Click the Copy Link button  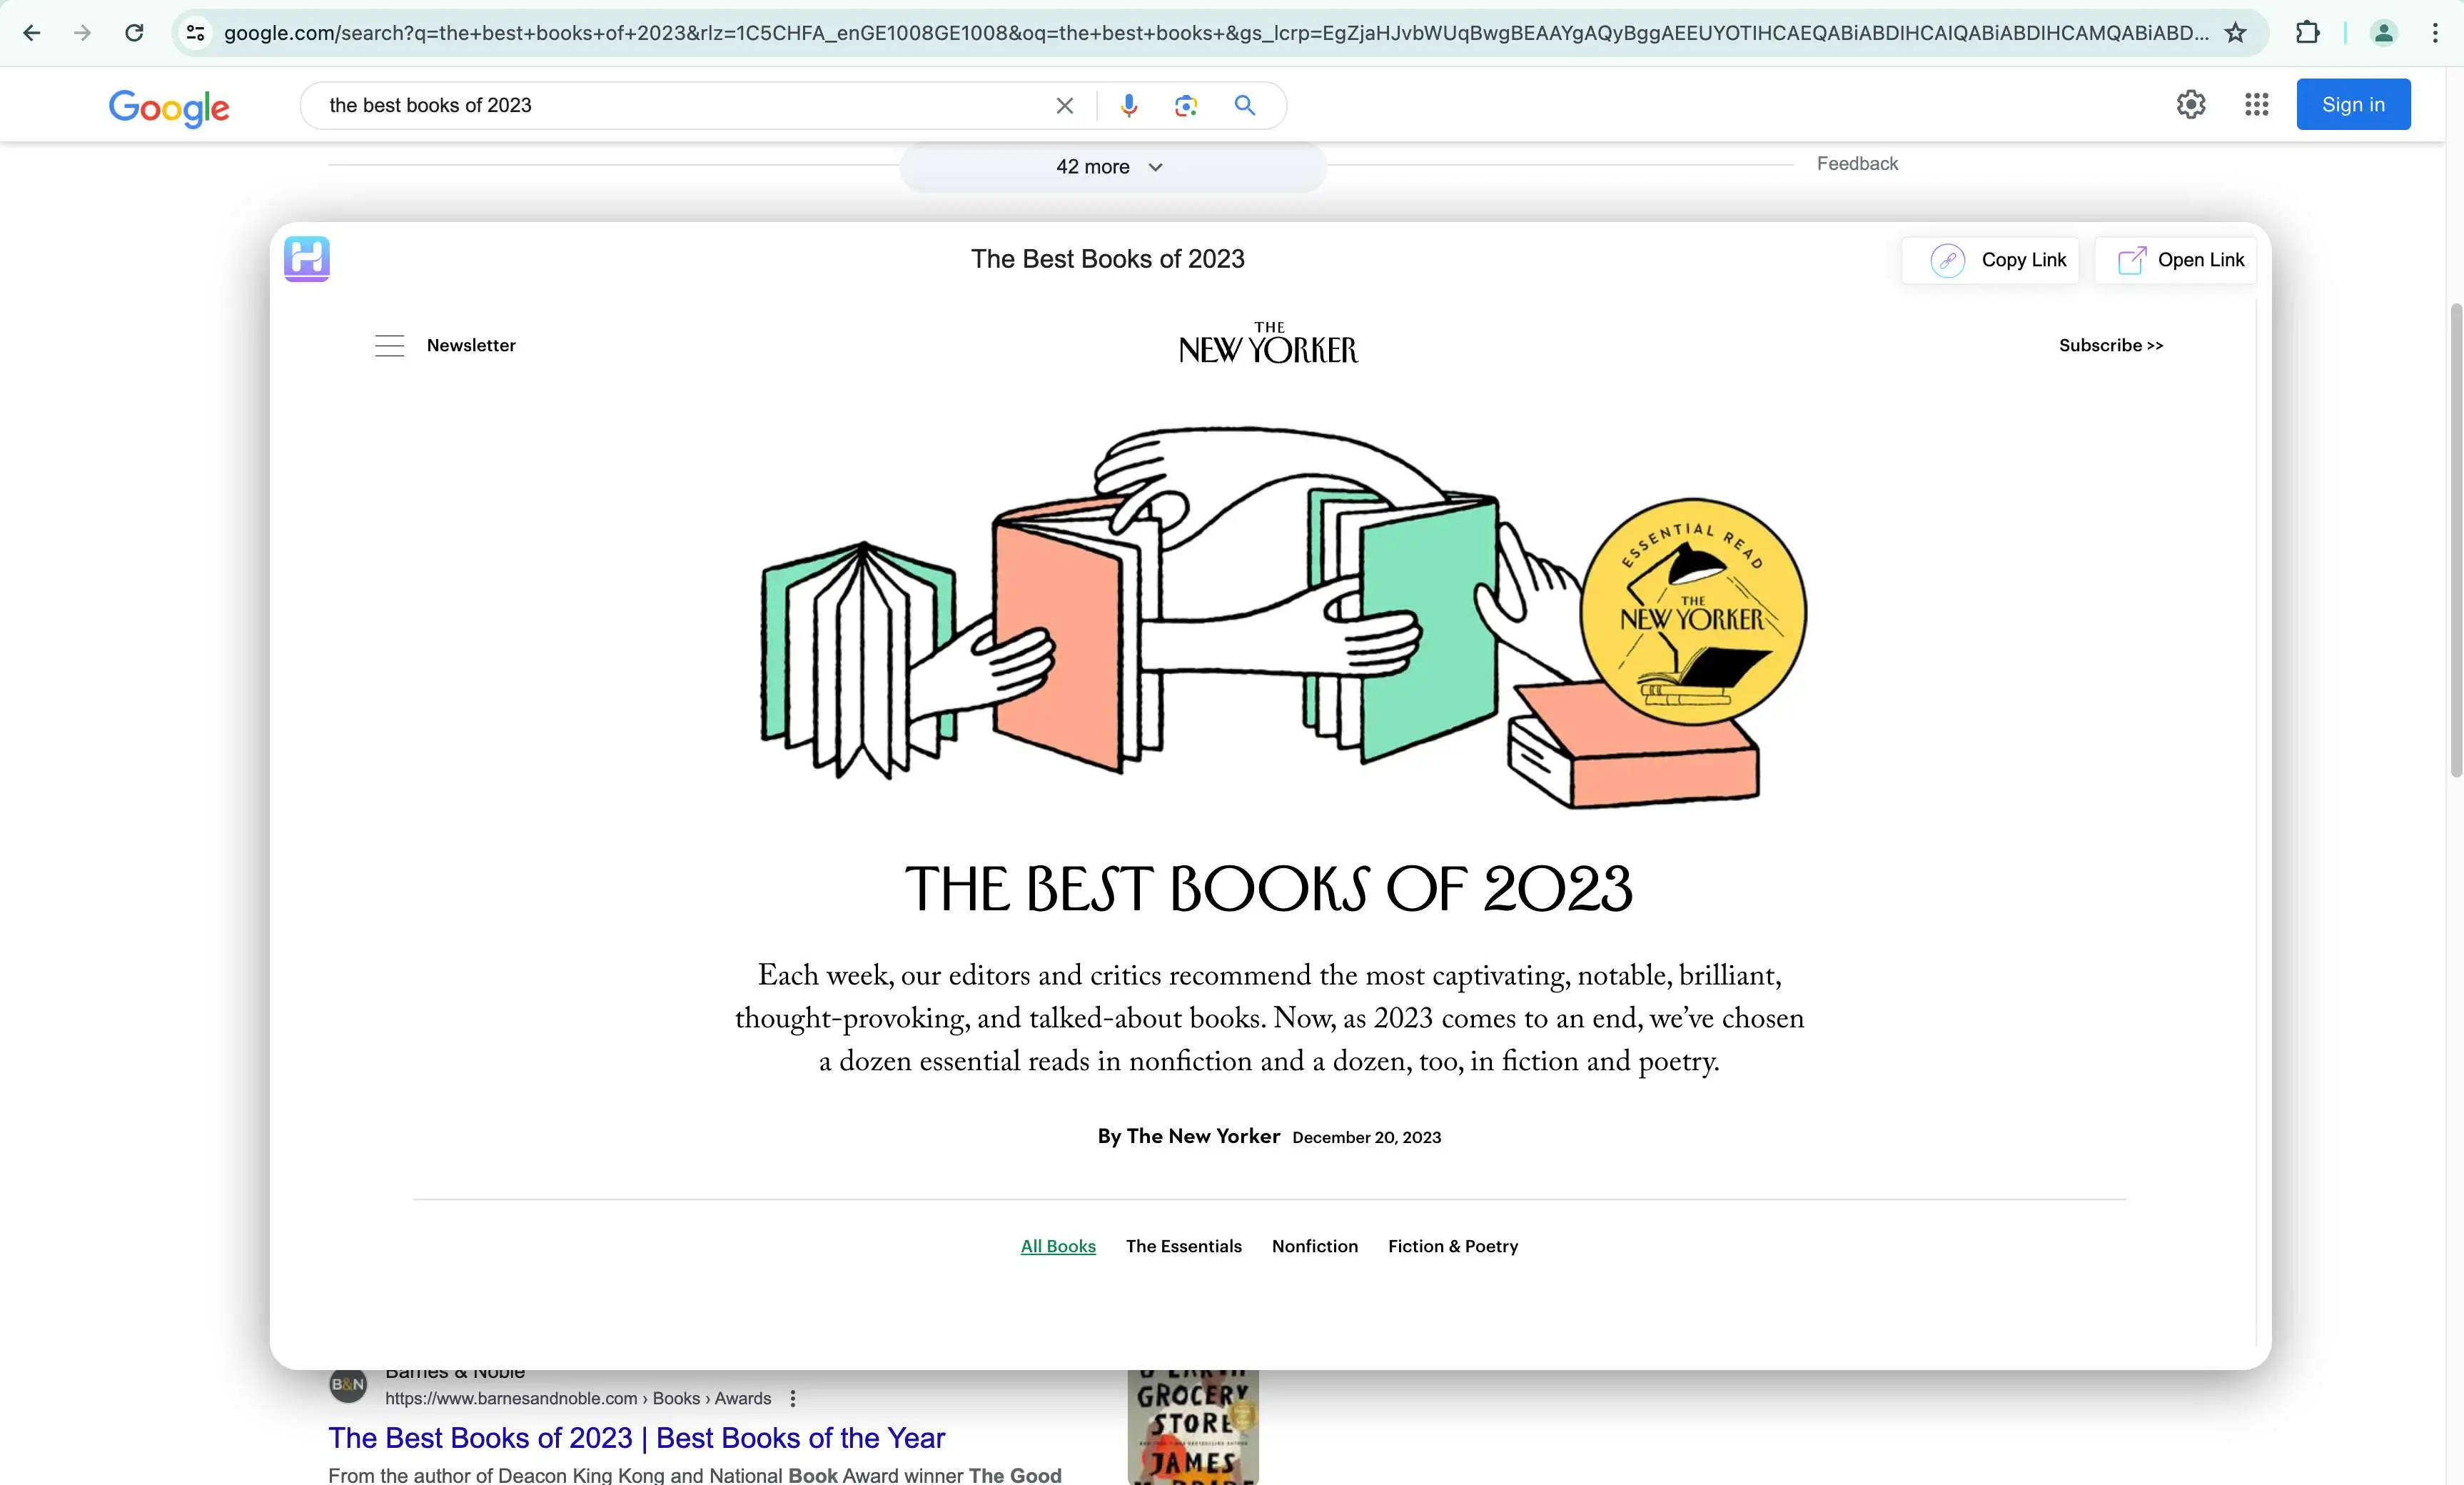[x=1990, y=260]
